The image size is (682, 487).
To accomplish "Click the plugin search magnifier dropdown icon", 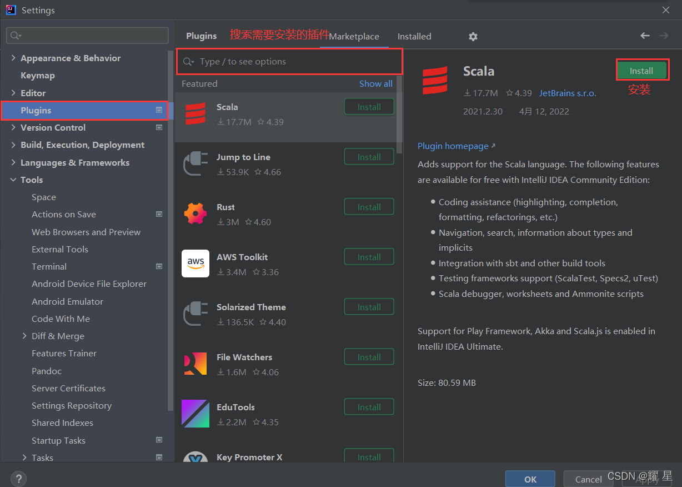I will click(x=189, y=62).
